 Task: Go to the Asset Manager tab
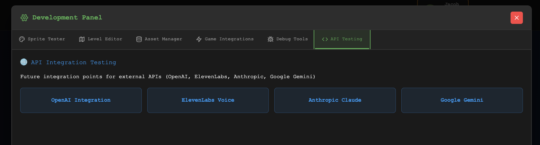(163, 39)
